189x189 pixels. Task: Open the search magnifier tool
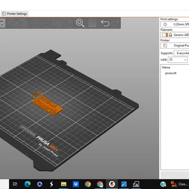tap(80, 23)
